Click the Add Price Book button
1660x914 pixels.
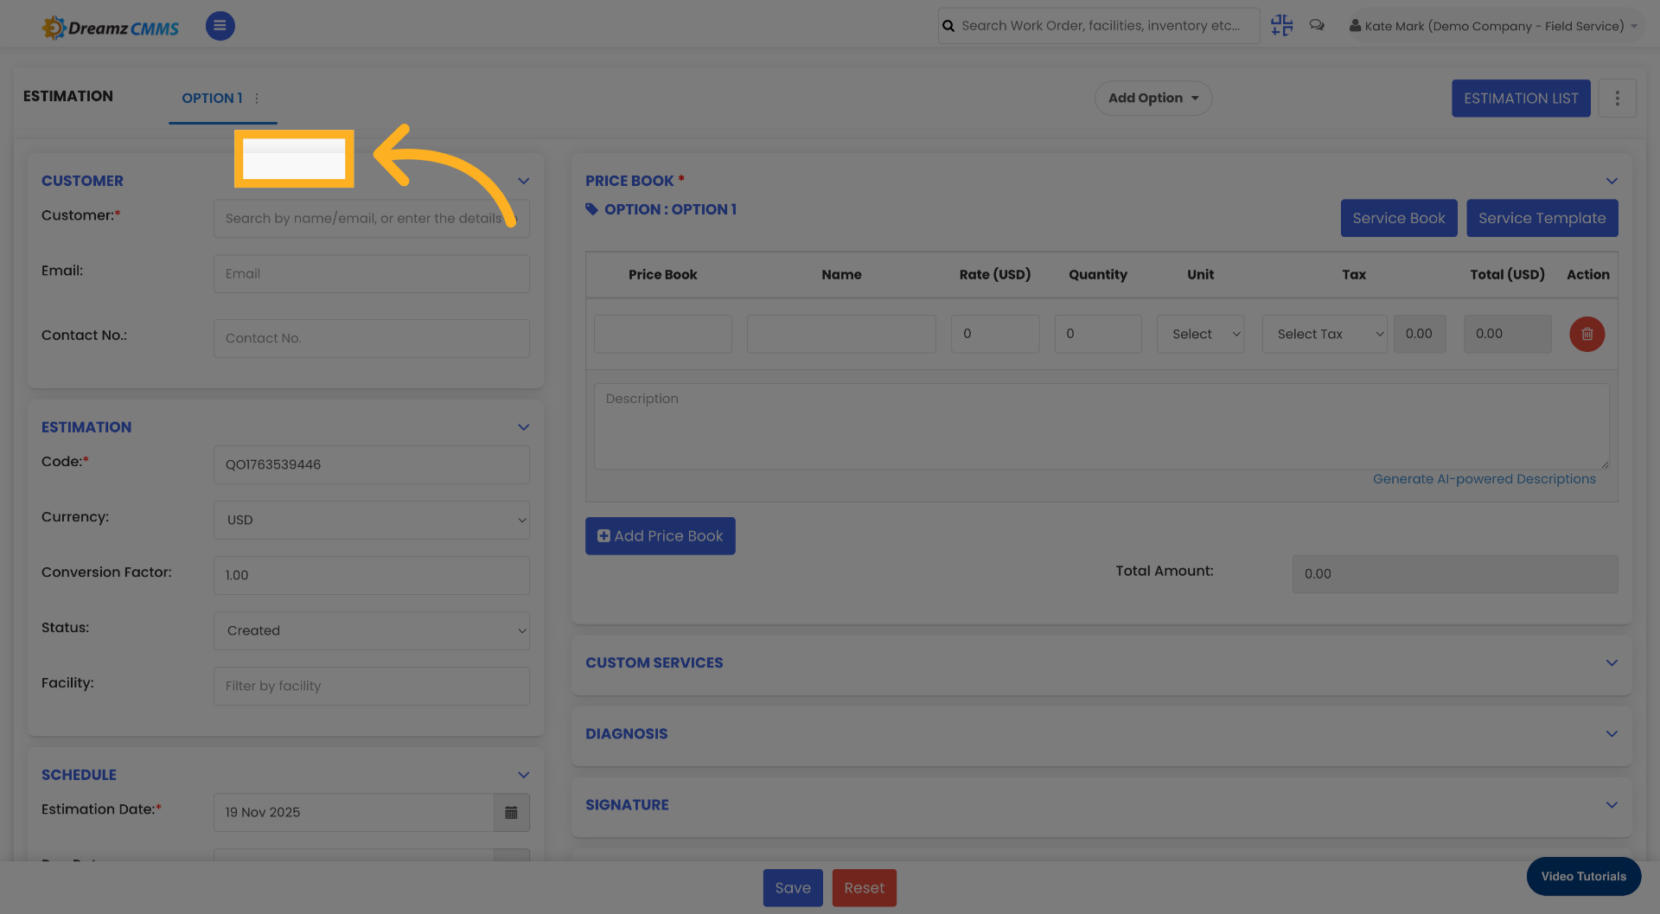pos(660,535)
